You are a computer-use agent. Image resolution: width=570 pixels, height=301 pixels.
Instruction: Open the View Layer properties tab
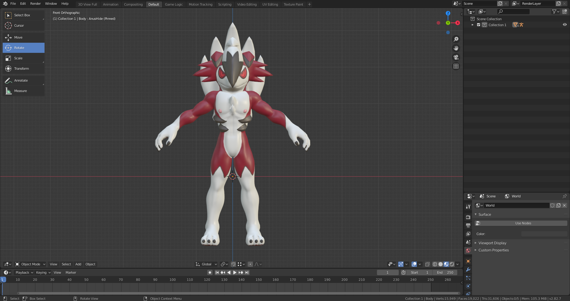[468, 234]
